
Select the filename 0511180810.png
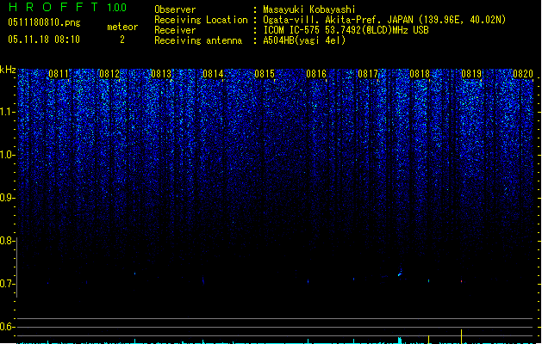[44, 22]
